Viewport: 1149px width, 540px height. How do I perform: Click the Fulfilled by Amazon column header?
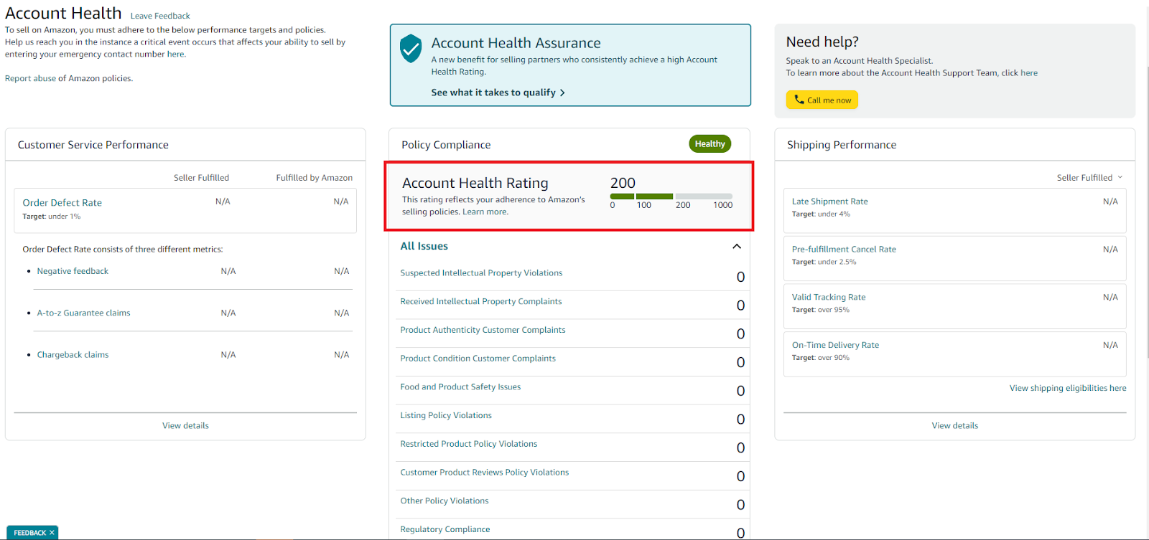pos(314,177)
